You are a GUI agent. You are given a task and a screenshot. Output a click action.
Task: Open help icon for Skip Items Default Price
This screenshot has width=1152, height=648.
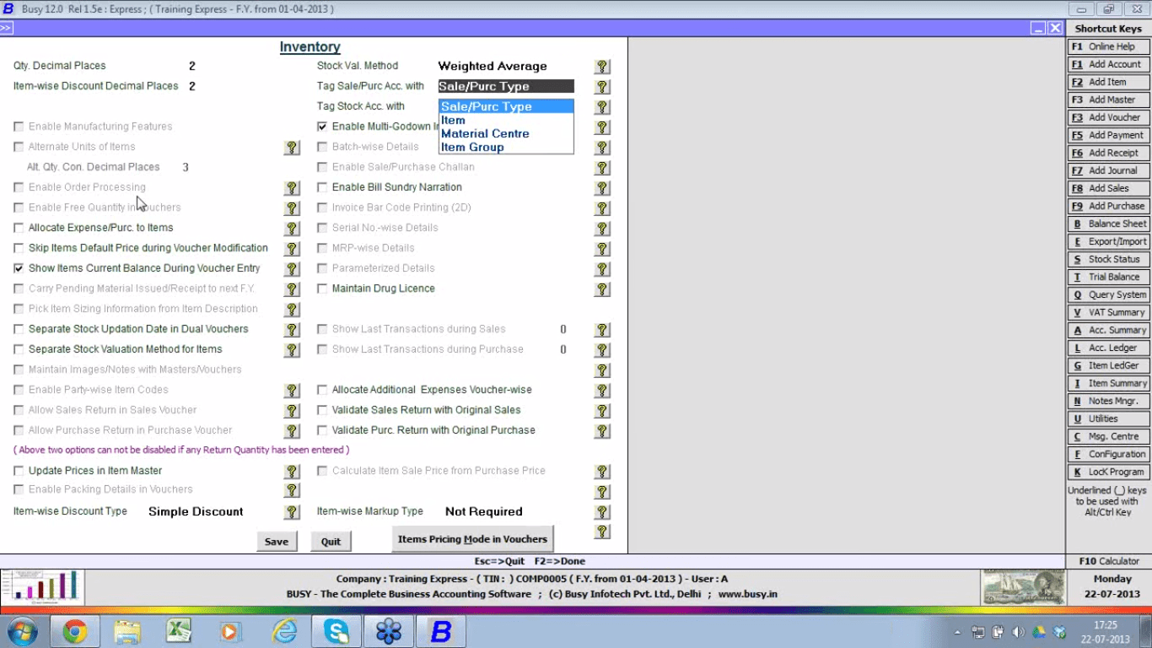click(292, 249)
